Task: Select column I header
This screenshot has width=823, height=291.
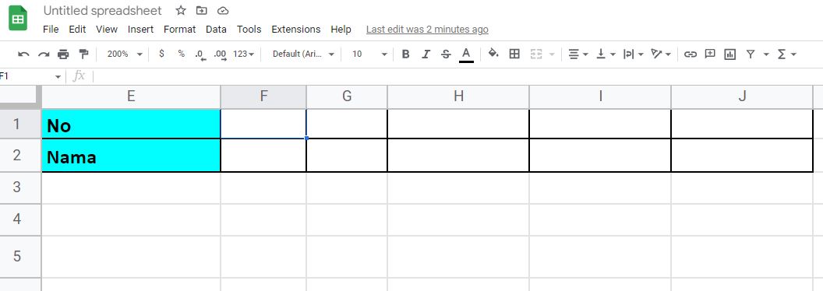Action: pos(600,96)
